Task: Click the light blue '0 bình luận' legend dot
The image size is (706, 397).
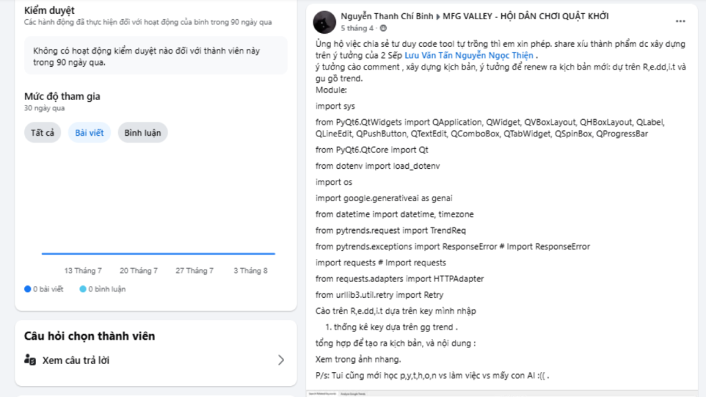Action: pos(83,289)
